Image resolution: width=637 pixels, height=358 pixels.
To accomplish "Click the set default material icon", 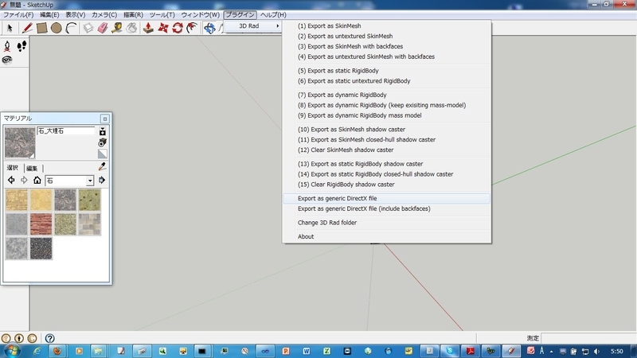I will click(103, 154).
